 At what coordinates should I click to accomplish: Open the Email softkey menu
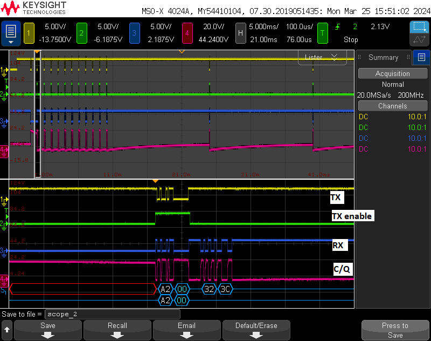click(x=186, y=330)
